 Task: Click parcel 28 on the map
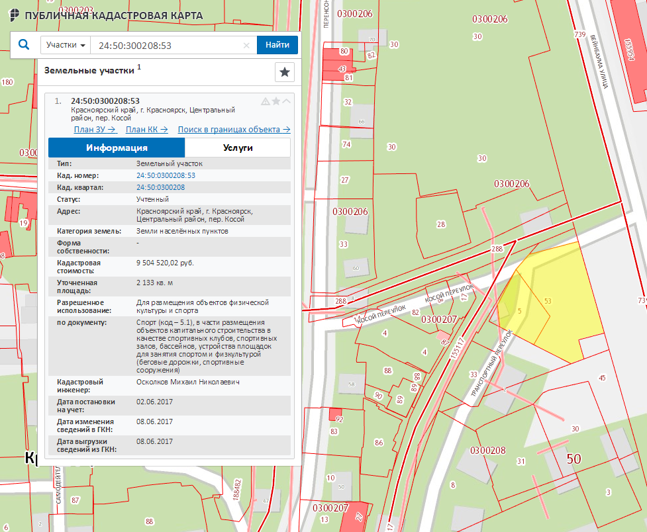(x=441, y=225)
